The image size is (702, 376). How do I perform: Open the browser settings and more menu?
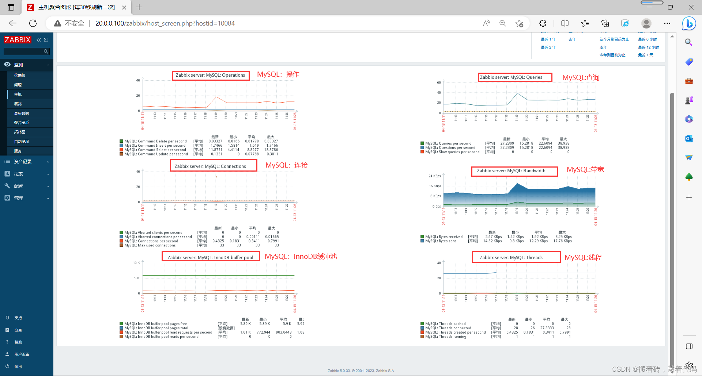click(x=667, y=23)
